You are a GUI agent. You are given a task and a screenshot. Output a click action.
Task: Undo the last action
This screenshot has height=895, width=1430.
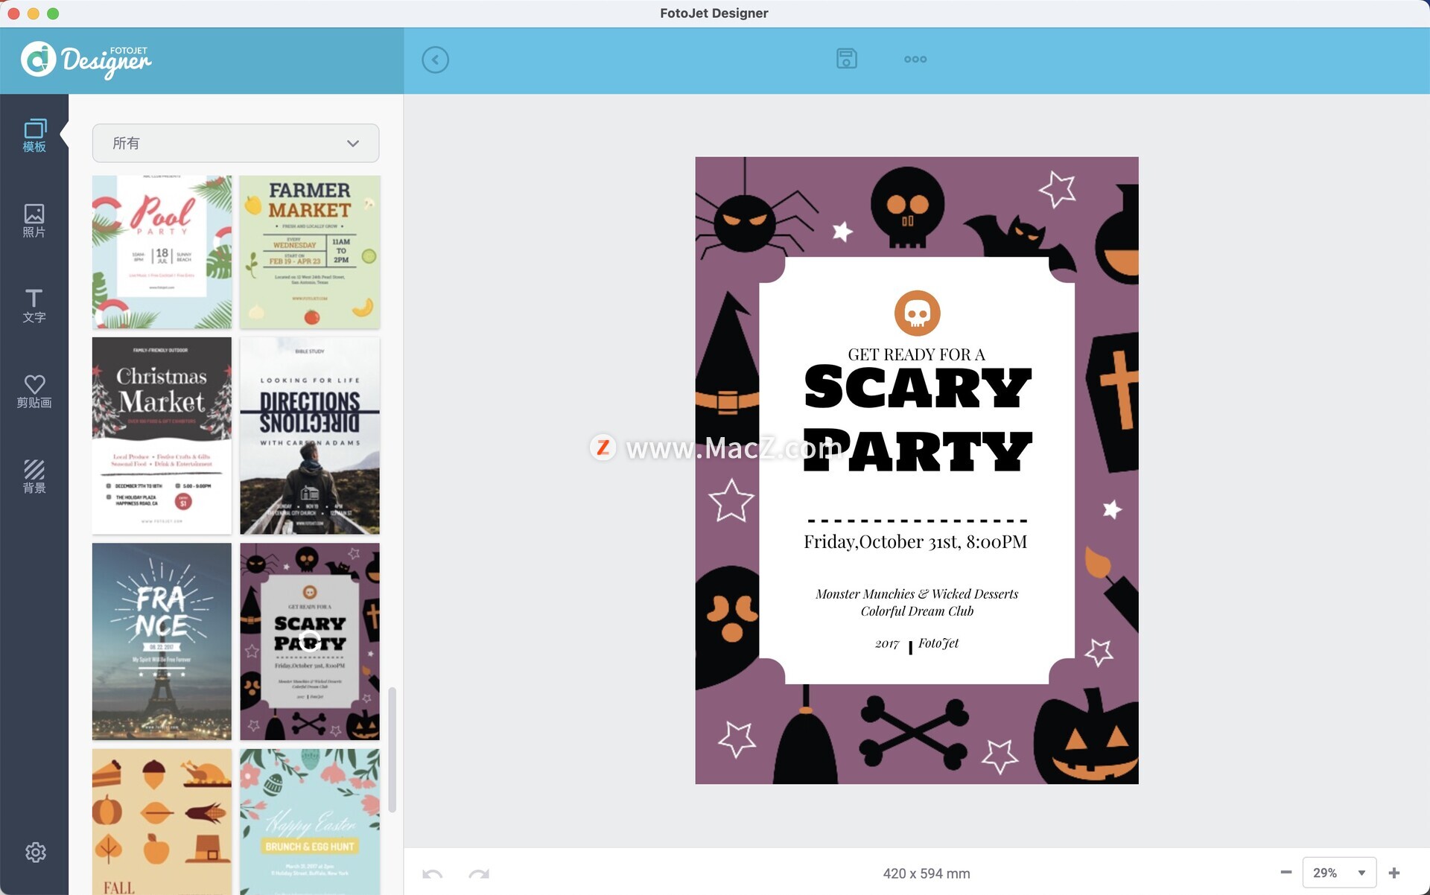(x=432, y=873)
